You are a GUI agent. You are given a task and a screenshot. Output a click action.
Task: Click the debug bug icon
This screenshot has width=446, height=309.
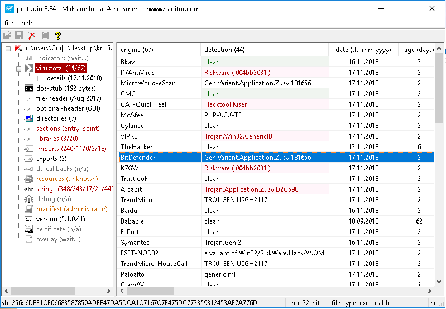[x=29, y=199]
